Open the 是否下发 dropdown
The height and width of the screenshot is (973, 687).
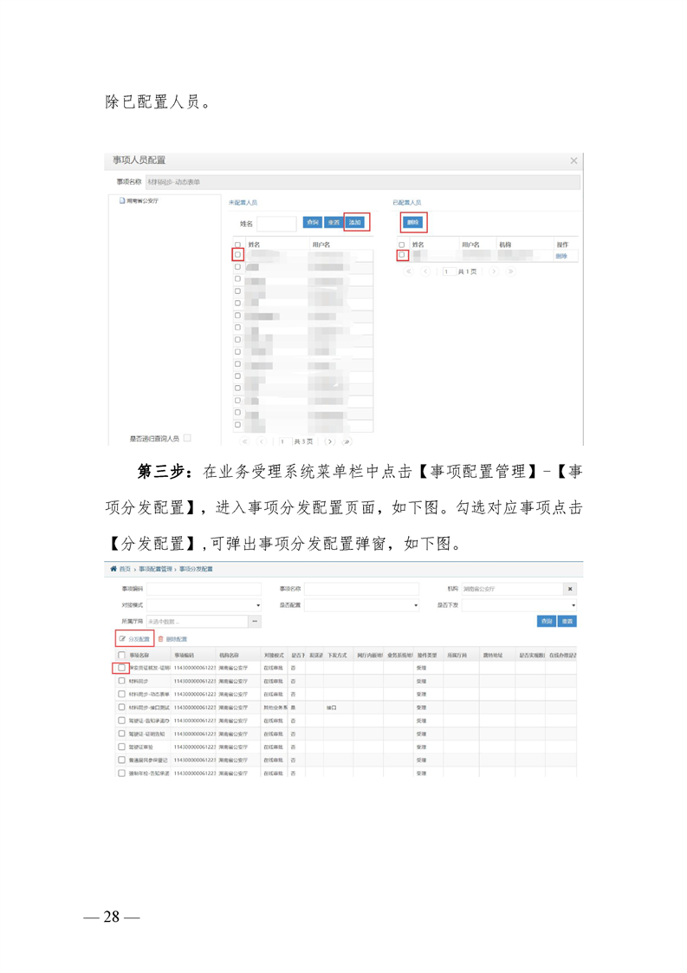pyautogui.click(x=519, y=605)
